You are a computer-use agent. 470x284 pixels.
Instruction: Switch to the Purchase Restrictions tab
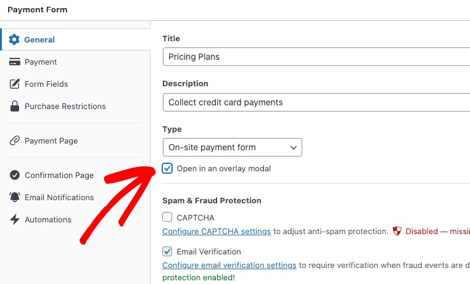(65, 106)
